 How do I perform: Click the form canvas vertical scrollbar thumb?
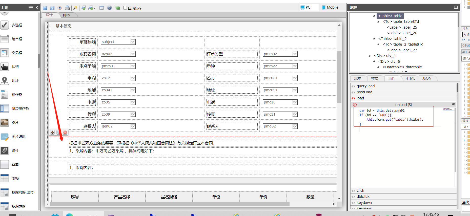[339, 77]
